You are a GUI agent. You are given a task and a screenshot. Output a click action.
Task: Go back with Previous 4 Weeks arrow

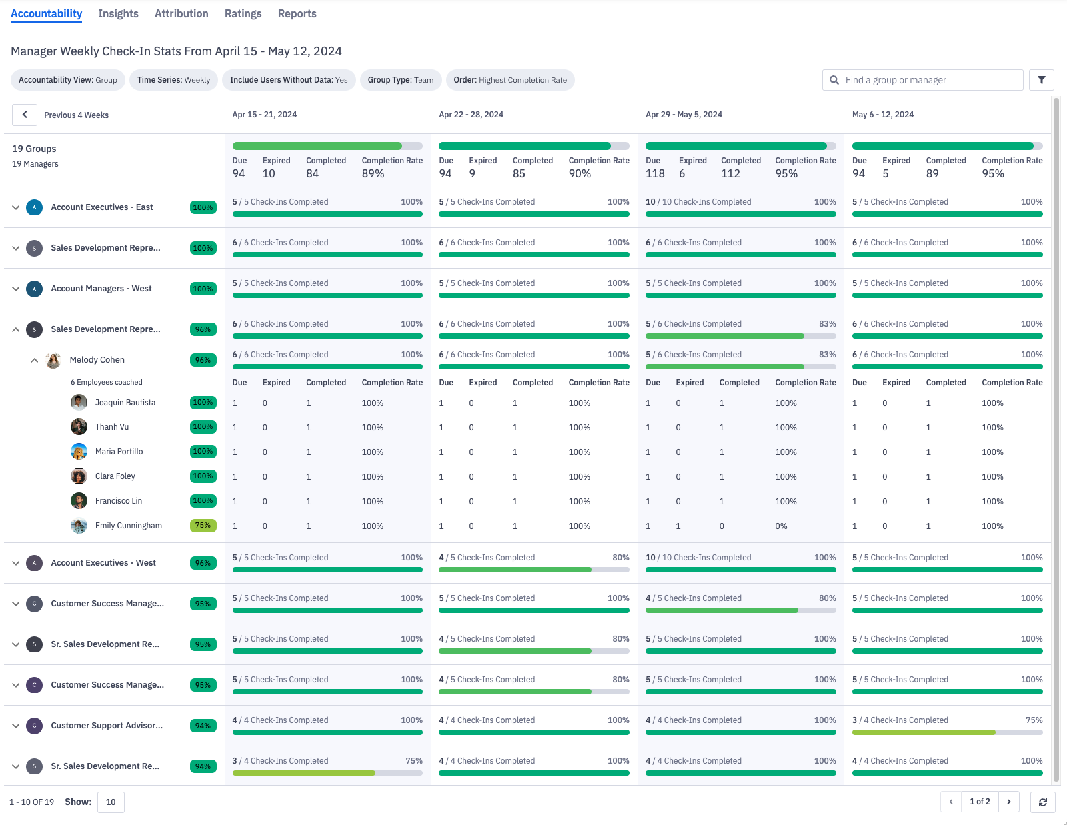[x=25, y=115]
